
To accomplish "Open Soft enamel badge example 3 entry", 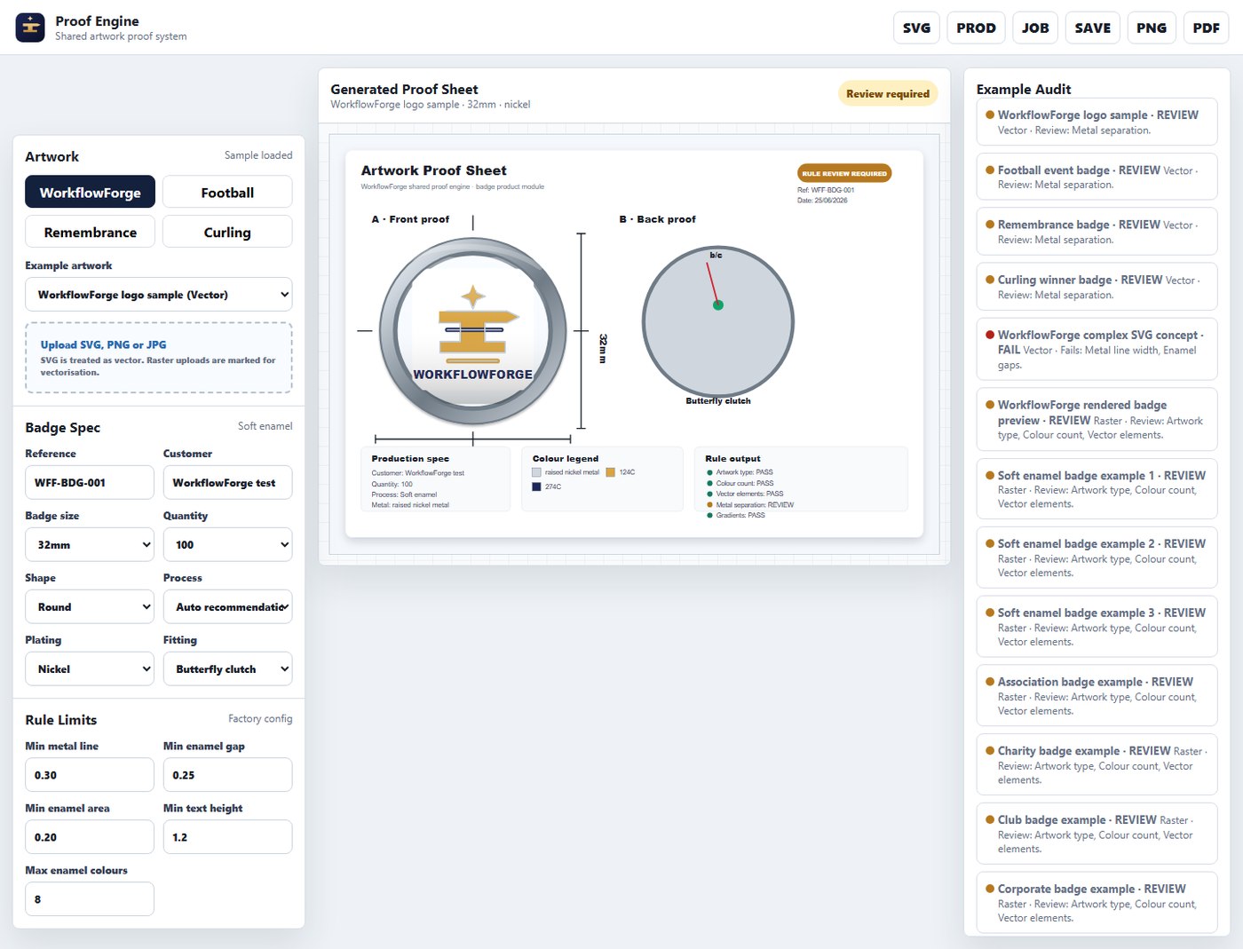I will pos(1097,627).
